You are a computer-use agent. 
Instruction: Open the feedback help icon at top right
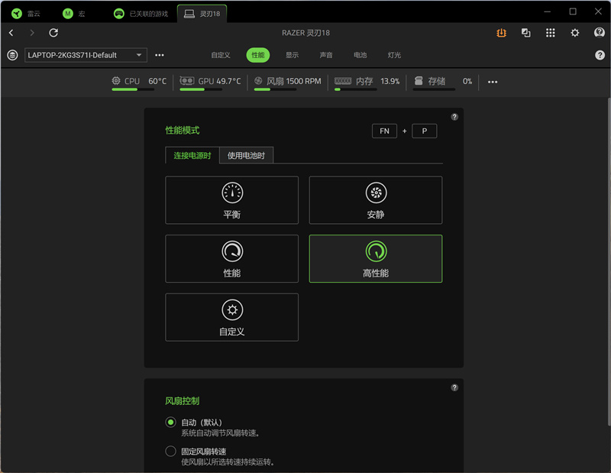[x=600, y=32]
